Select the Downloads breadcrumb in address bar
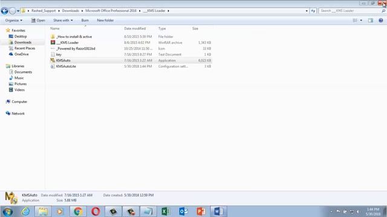The image size is (387, 217). [71, 11]
